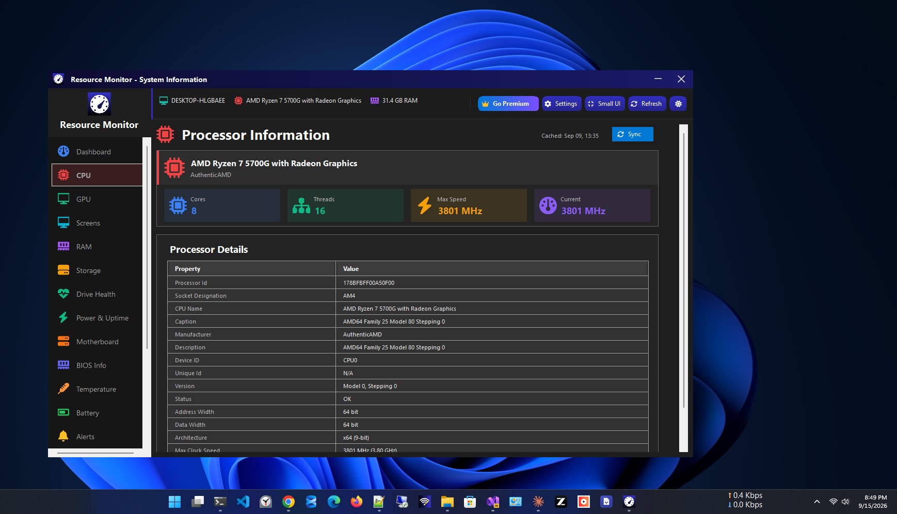This screenshot has height=514, width=897.
Task: Click the Unique Id value N/A
Action: (x=348, y=373)
